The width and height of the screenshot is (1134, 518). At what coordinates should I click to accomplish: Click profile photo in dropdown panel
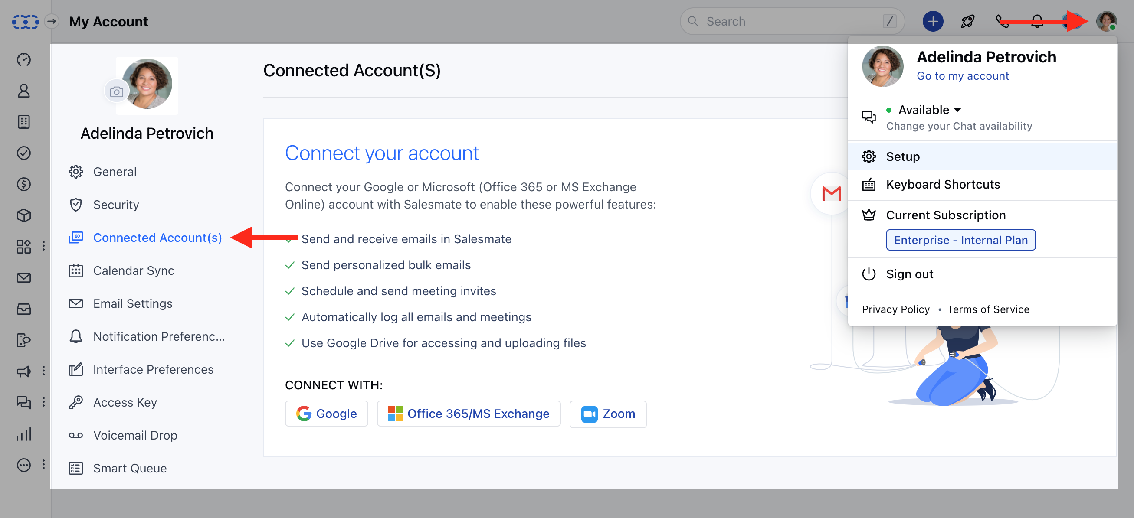click(x=882, y=66)
